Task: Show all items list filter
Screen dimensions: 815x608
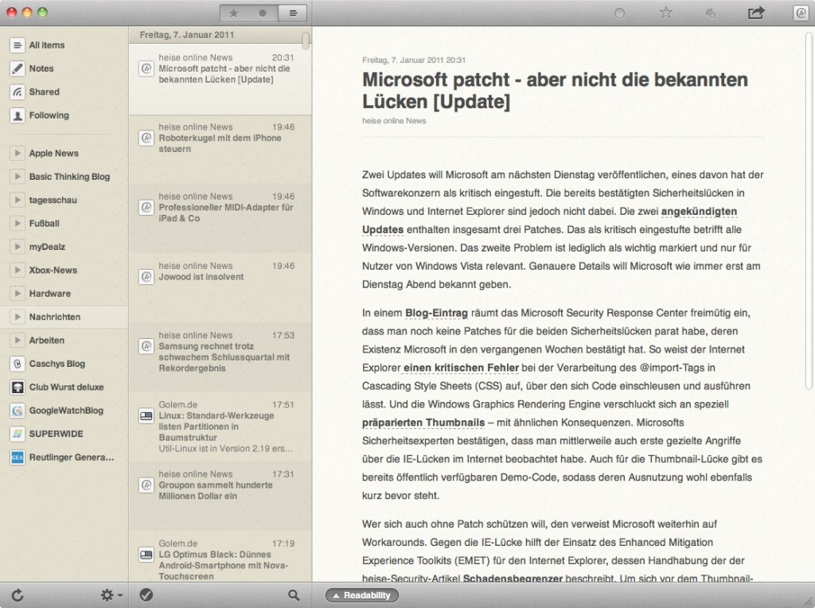Action: (293, 13)
